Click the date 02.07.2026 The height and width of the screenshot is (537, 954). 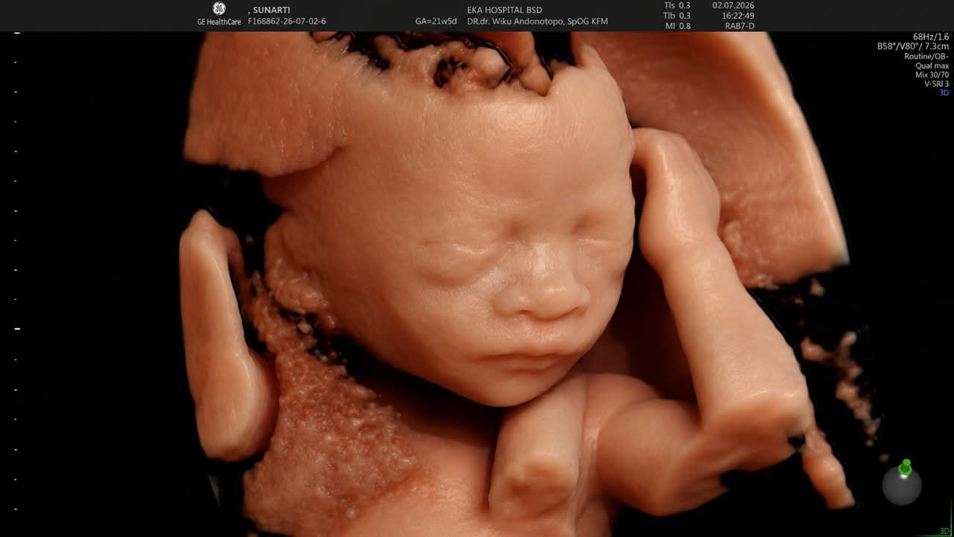coord(733,5)
